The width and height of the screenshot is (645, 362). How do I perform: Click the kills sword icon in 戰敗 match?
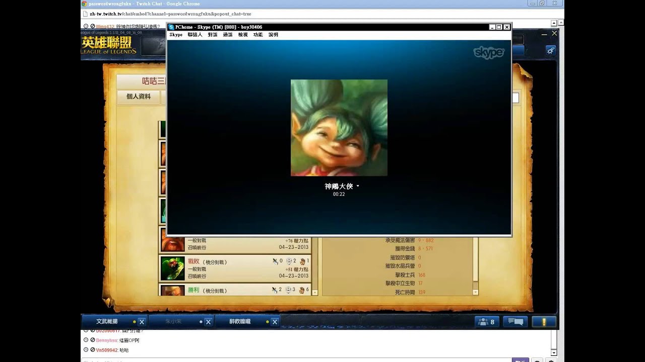275,261
